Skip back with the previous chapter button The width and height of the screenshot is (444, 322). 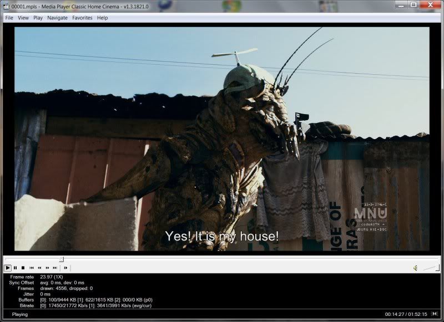pos(32,268)
